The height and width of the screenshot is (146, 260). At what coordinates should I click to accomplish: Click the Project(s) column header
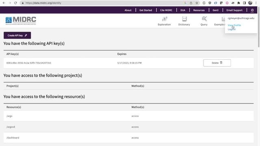[x=13, y=86]
